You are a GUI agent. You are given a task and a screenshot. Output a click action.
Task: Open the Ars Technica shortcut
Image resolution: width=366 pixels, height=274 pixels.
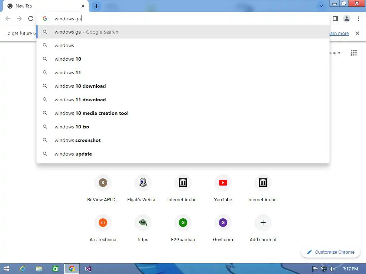103,228
